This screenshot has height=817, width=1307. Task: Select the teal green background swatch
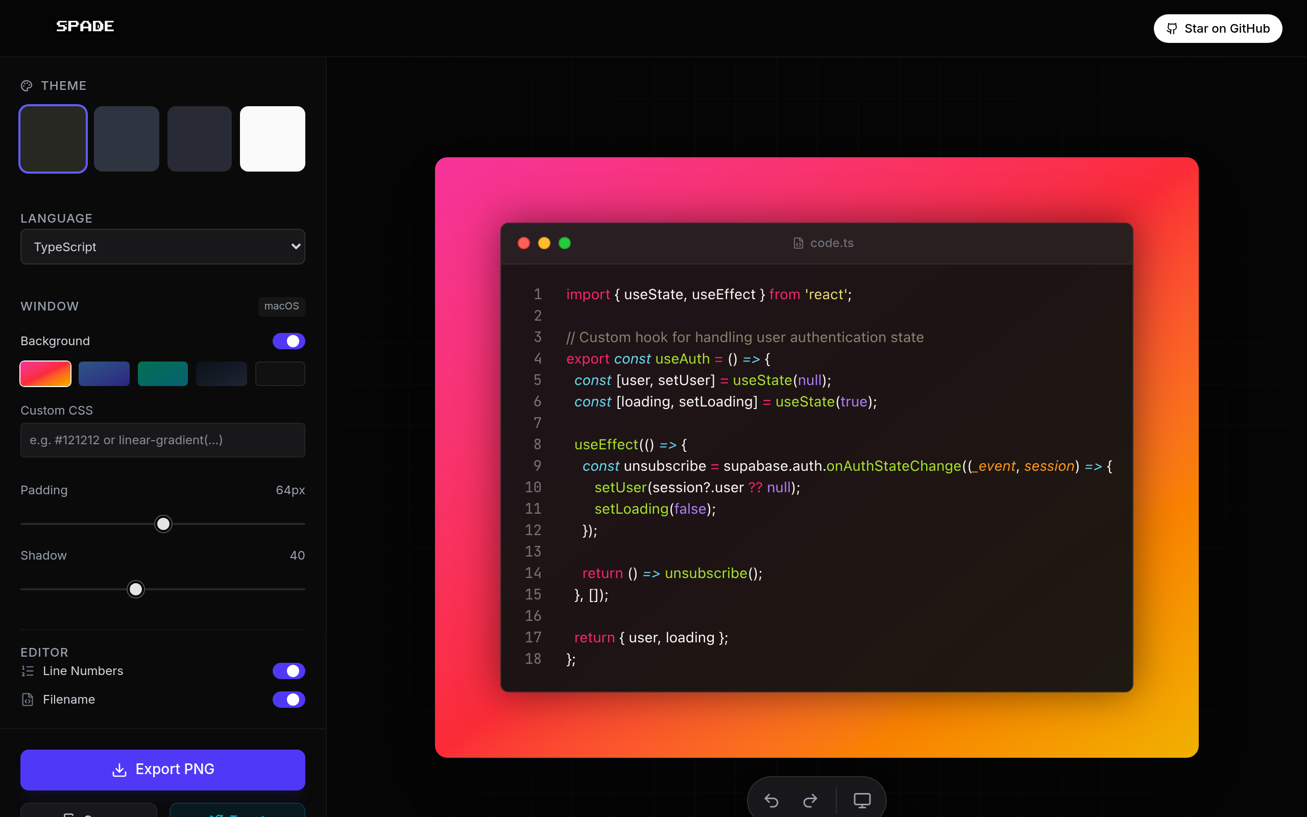(x=162, y=374)
